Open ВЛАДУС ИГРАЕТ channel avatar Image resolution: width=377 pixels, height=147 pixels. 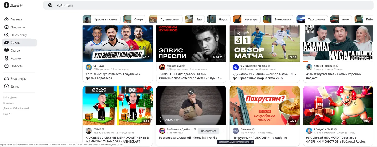click(309, 131)
